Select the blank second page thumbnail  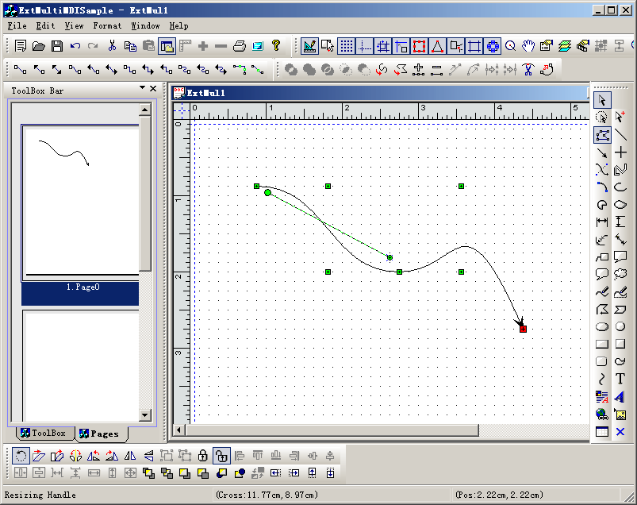point(80,365)
